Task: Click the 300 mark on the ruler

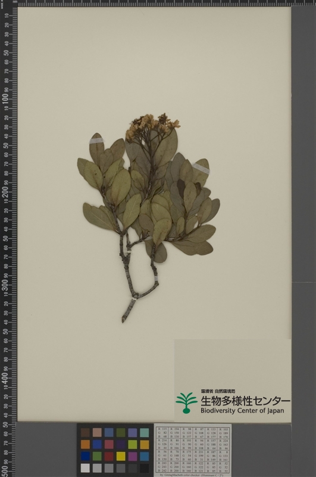Action: click(x=5, y=285)
